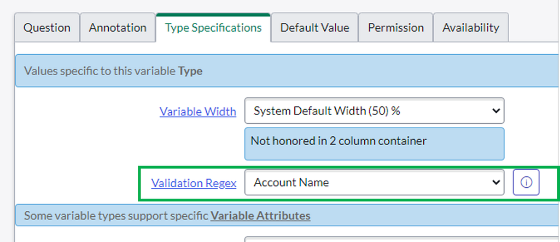Click the Validation Regex label link

(194, 183)
